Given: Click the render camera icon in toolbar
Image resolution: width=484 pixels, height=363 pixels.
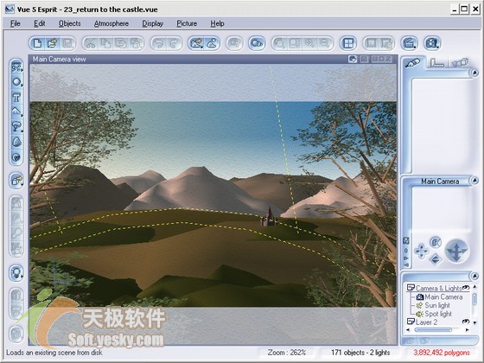Looking at the screenshot, I should click(432, 43).
